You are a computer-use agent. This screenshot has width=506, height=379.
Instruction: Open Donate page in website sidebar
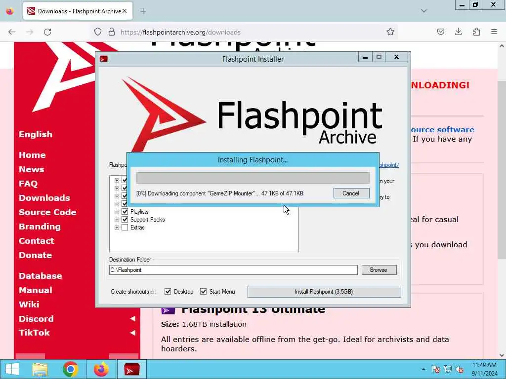click(36, 255)
